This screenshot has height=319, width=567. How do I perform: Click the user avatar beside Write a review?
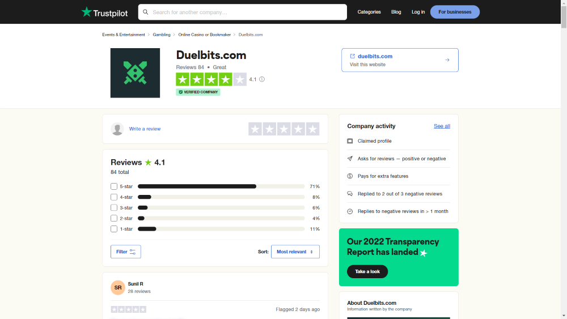click(x=117, y=129)
